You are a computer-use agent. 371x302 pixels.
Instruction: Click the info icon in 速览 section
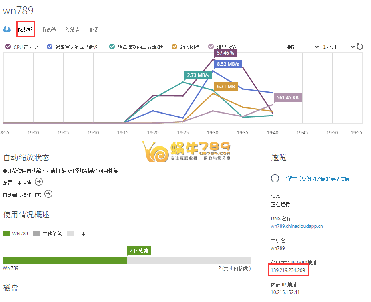click(275, 178)
